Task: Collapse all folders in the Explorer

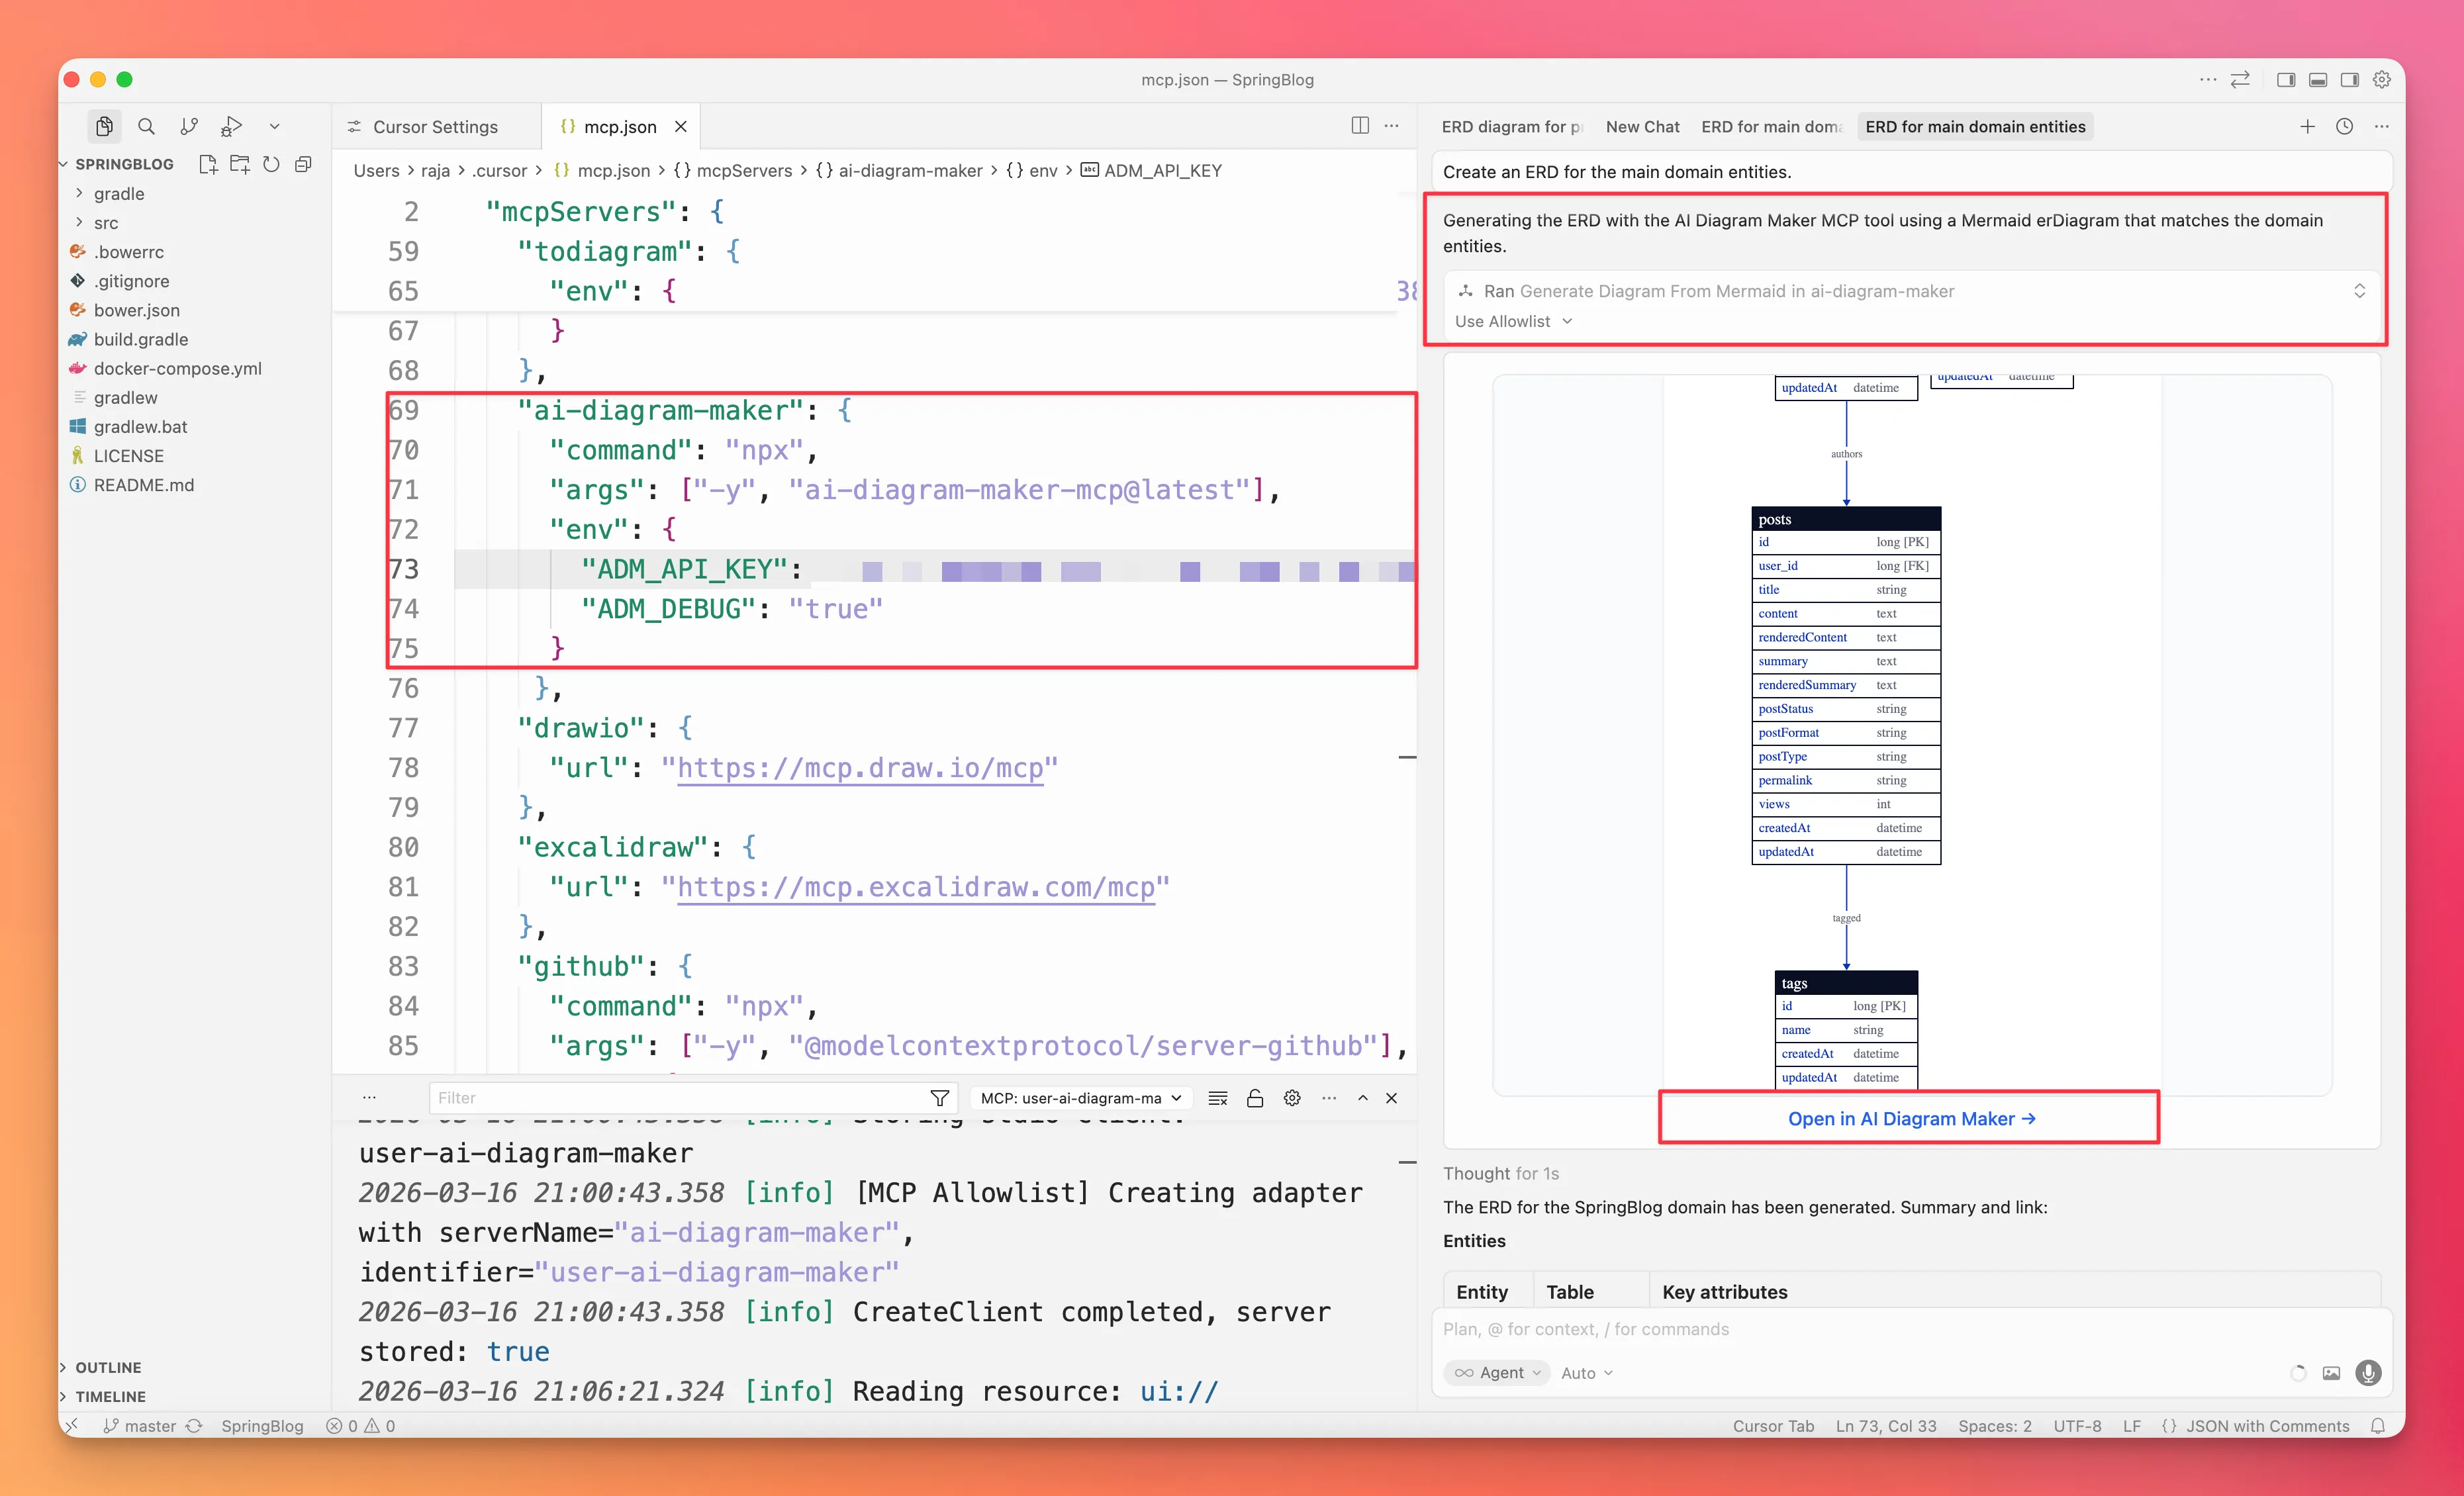Action: pos(303,164)
